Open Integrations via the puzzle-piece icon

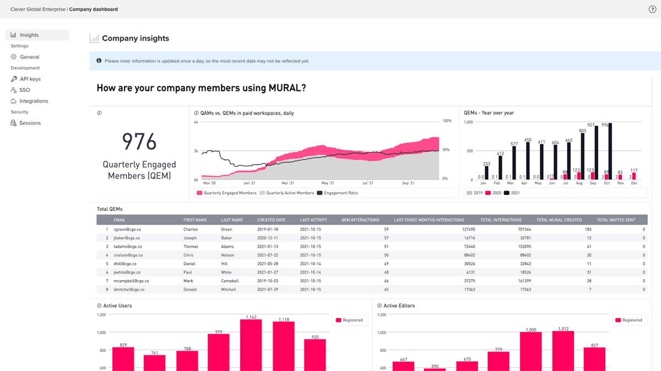pos(13,101)
